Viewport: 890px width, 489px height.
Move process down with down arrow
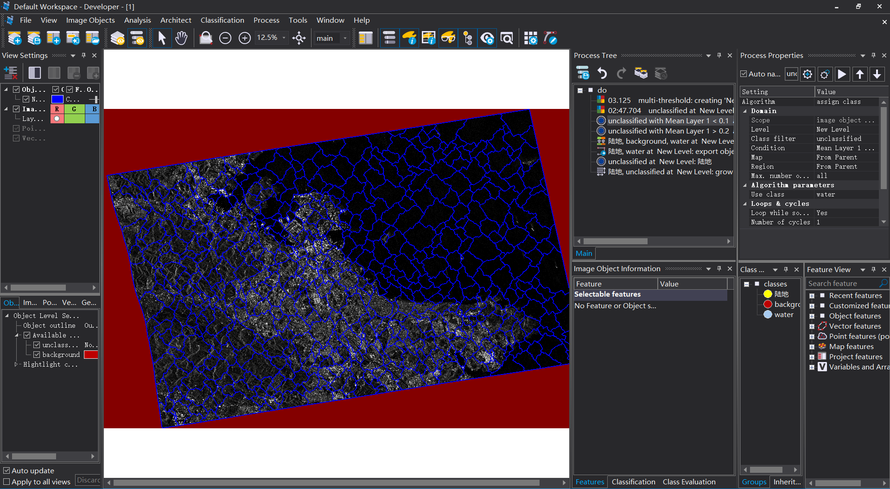click(877, 74)
